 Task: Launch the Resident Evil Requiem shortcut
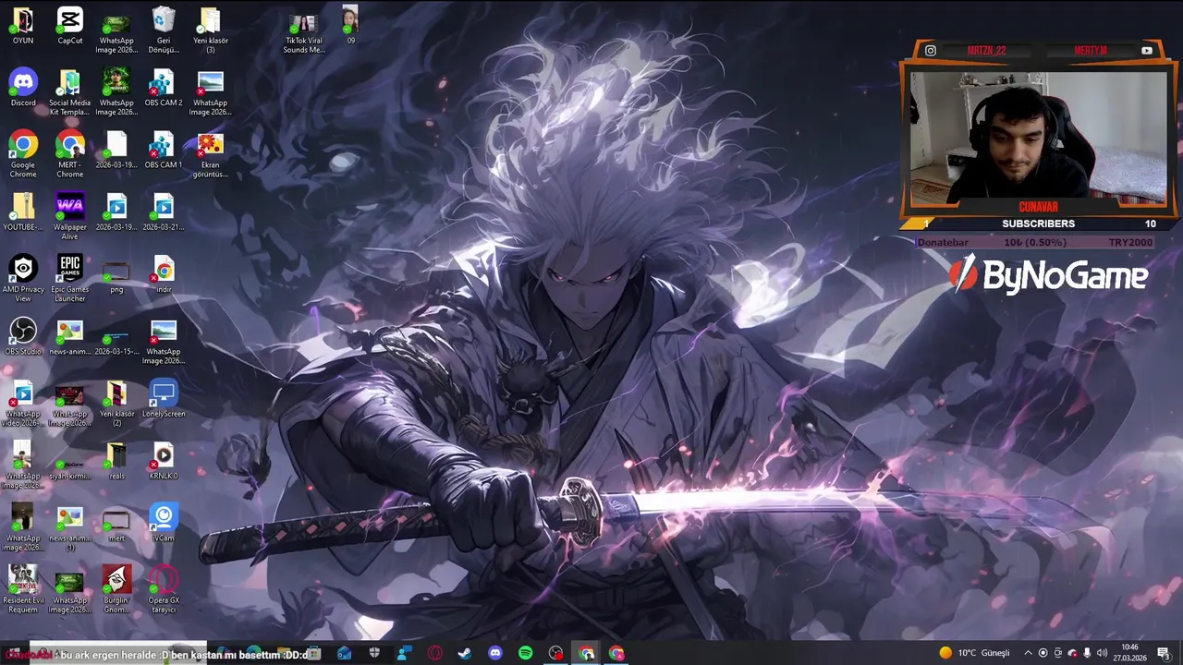[x=23, y=589]
